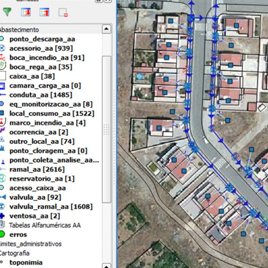
Task: Select the conduta_aa [1485] layer
Action: (x=41, y=95)
